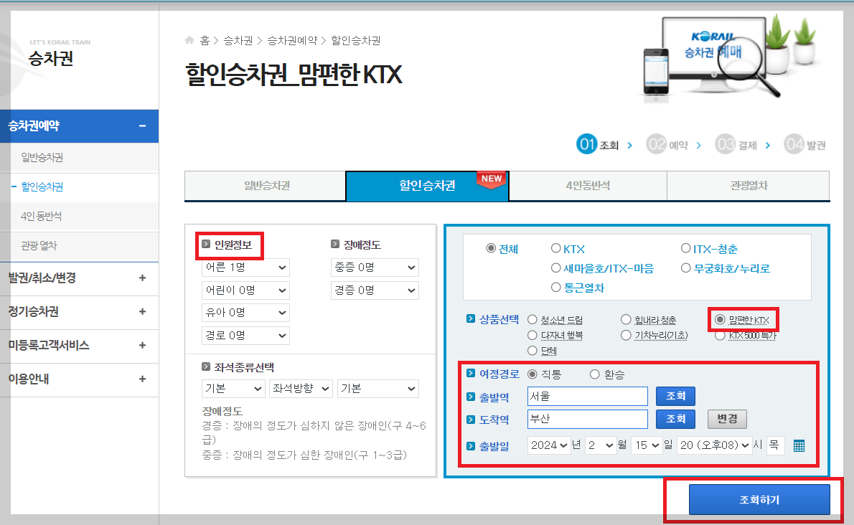Click the 02 예약 step indicator
Image resolution: width=854 pixels, height=525 pixels.
point(667,145)
